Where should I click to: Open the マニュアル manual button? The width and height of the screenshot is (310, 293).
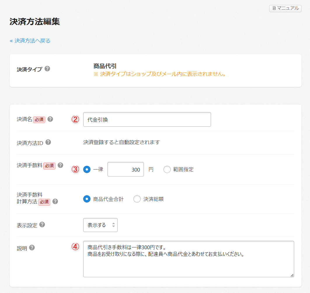(285, 8)
